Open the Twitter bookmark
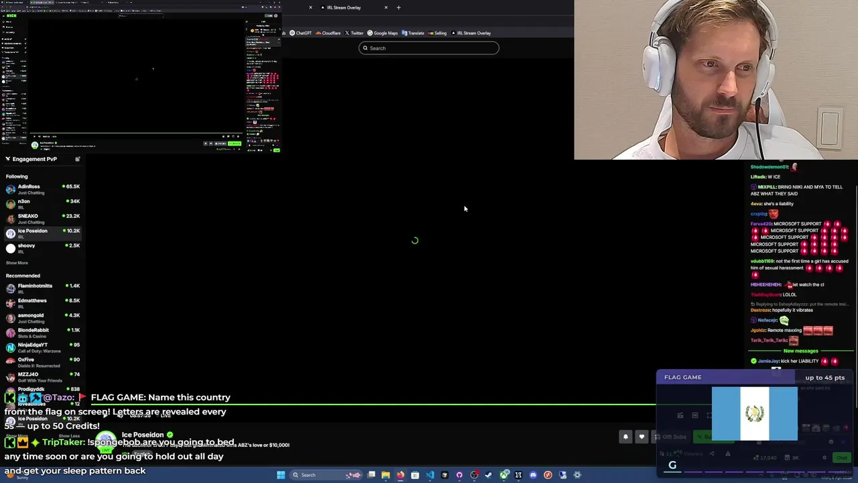Screen dimensions: 858x483 pos(354,33)
